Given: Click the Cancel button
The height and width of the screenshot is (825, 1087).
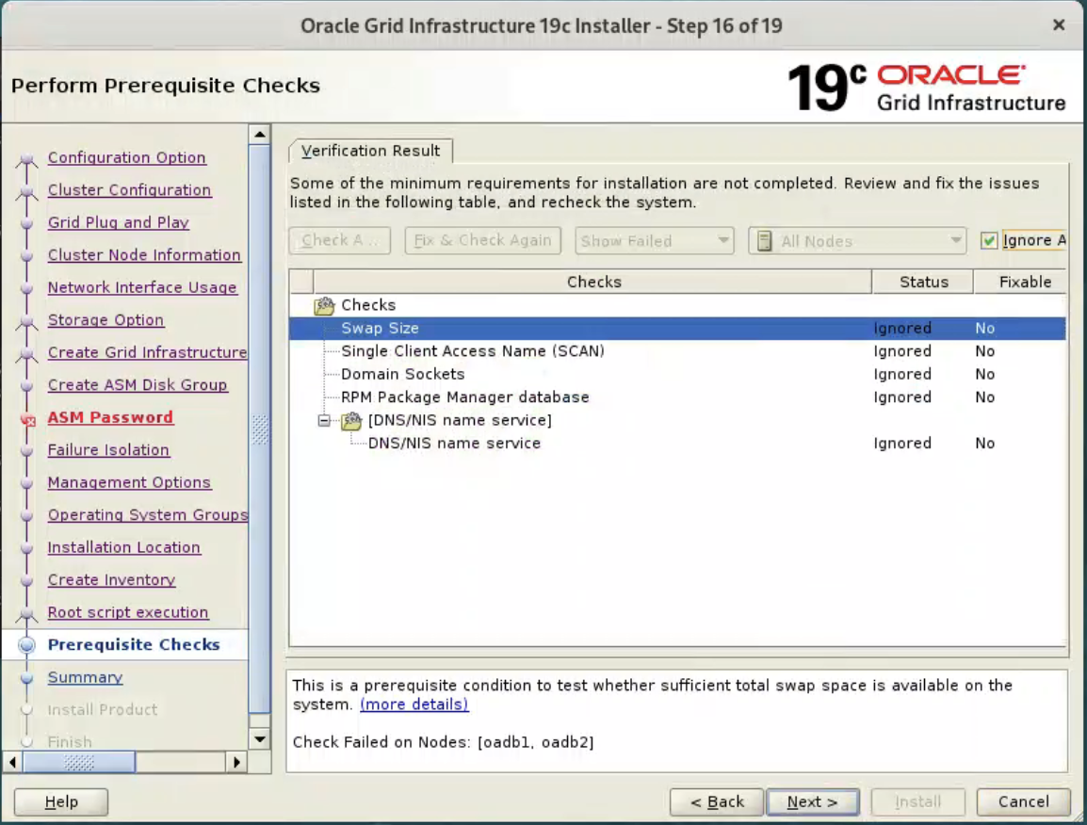Looking at the screenshot, I should pos(1023,801).
